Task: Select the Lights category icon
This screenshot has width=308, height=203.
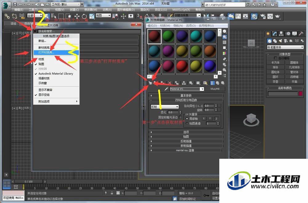Action: pyautogui.click(x=281, y=41)
